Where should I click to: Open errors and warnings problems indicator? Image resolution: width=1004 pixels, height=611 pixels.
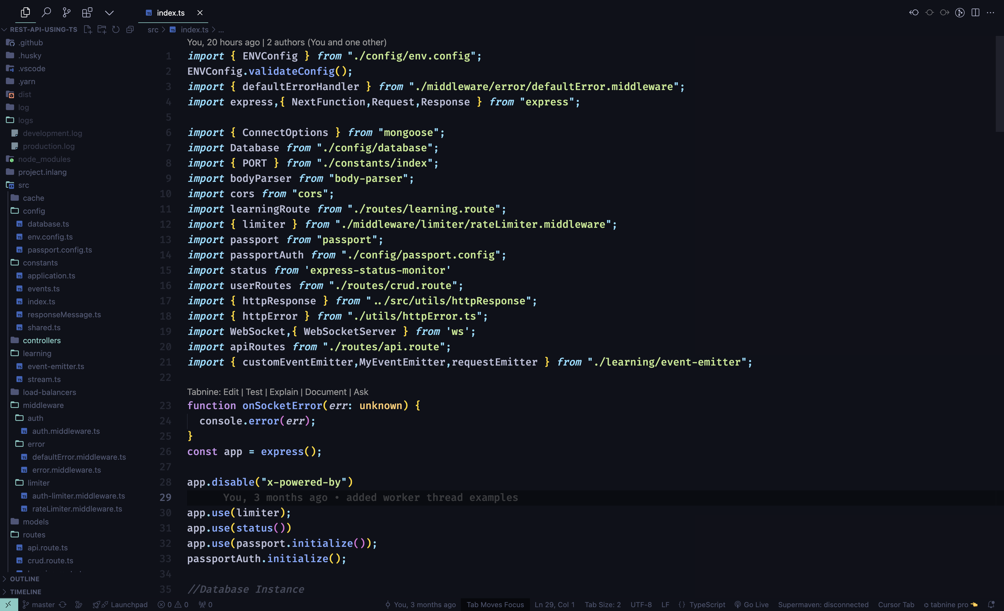(x=173, y=605)
